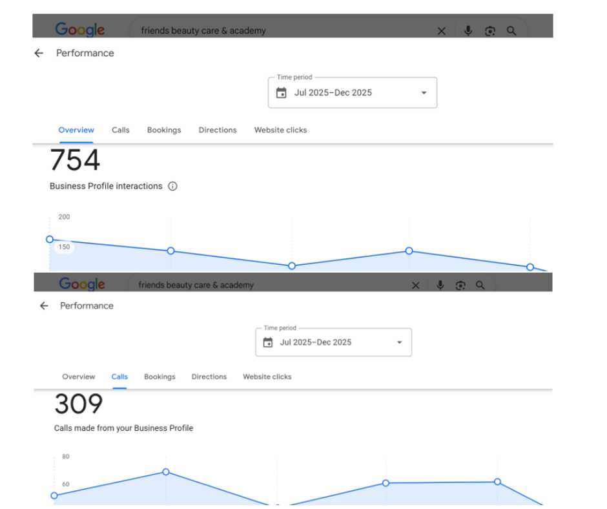Switch to the Bookings tab in the upper panel
Screen dimensions: 607x509
click(x=164, y=130)
